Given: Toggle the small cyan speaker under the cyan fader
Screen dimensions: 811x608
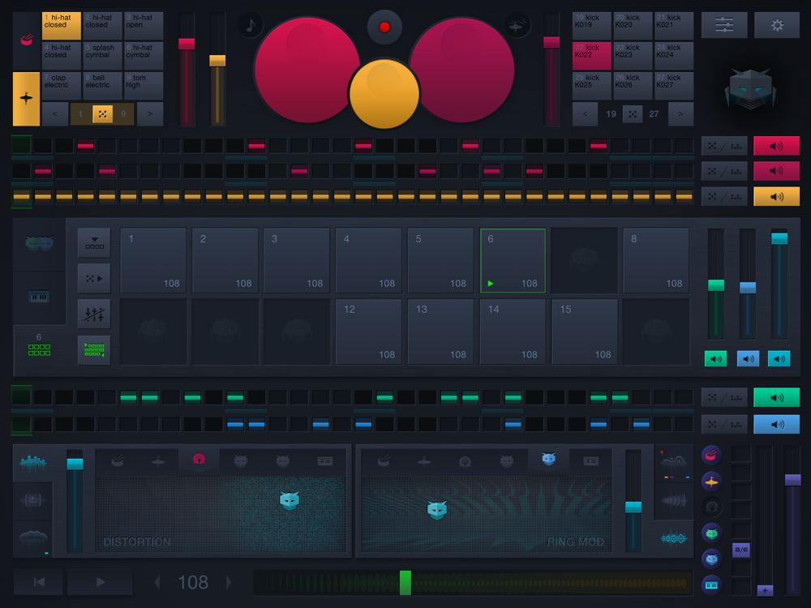Looking at the screenshot, I should tap(779, 359).
